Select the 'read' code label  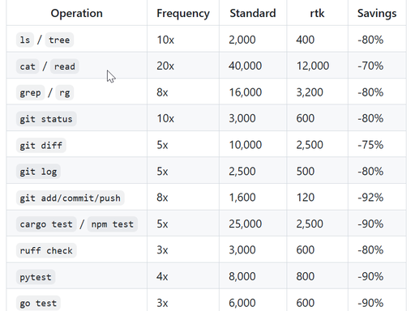coord(65,66)
